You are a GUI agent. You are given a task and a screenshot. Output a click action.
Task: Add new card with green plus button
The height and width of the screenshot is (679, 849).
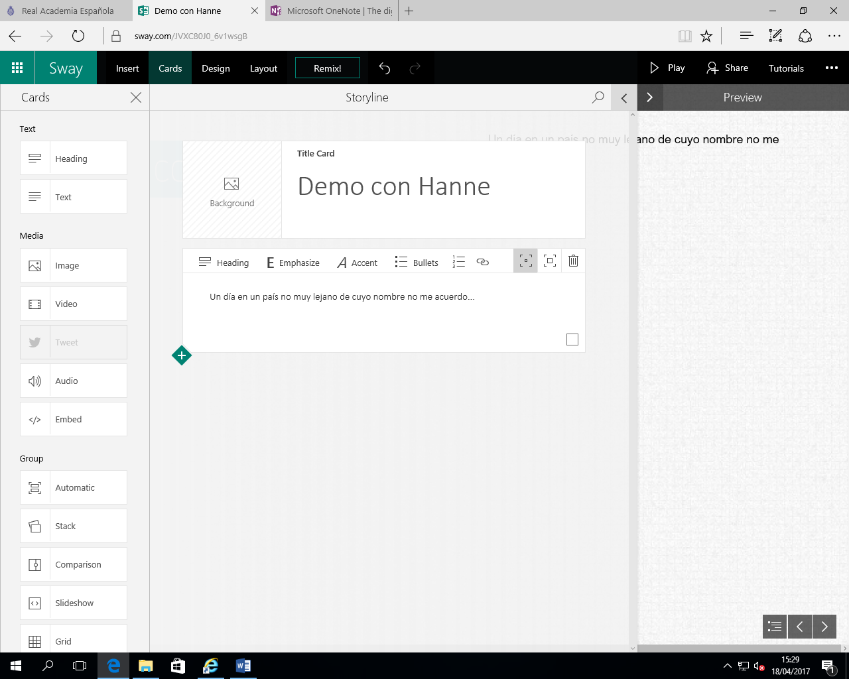182,355
